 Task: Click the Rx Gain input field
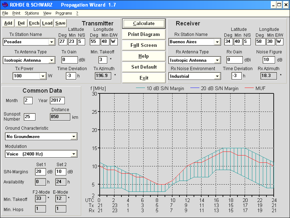(235, 60)
